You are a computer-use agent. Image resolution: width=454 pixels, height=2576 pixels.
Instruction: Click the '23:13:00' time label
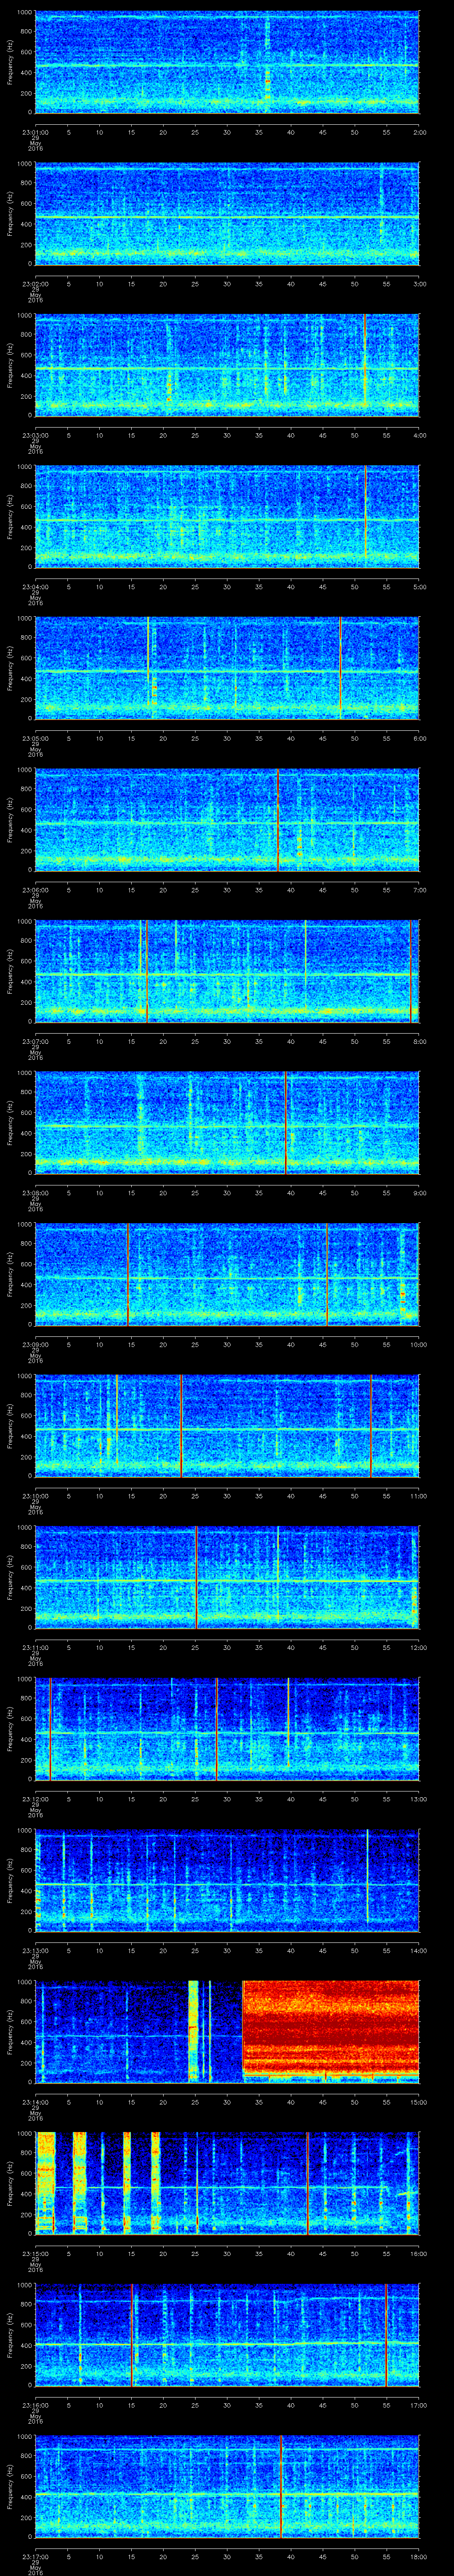(x=35, y=1950)
